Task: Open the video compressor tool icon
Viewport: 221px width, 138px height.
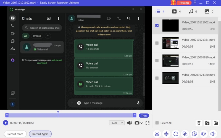Action: [166, 134]
